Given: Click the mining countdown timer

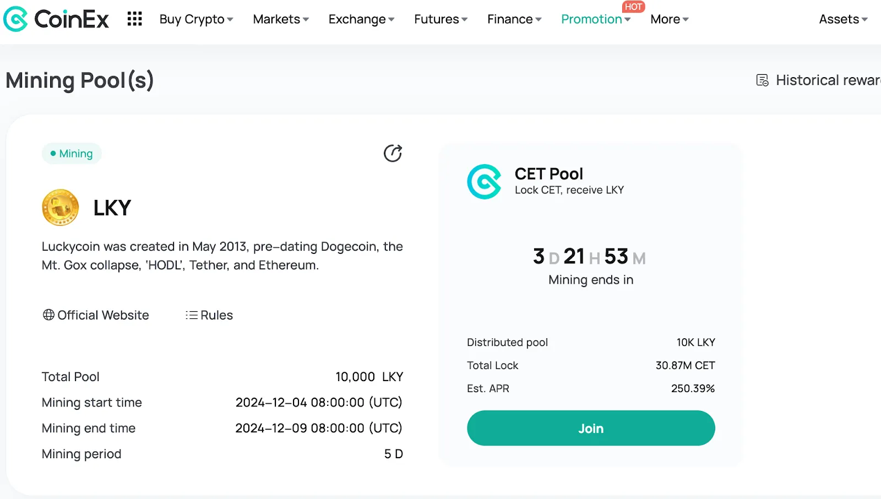Looking at the screenshot, I should 590,257.
